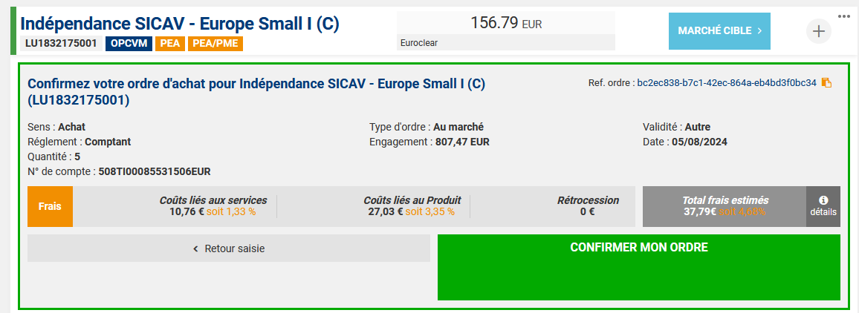Show fee details via info icon
This screenshot has height=313, width=859.
coord(823,205)
